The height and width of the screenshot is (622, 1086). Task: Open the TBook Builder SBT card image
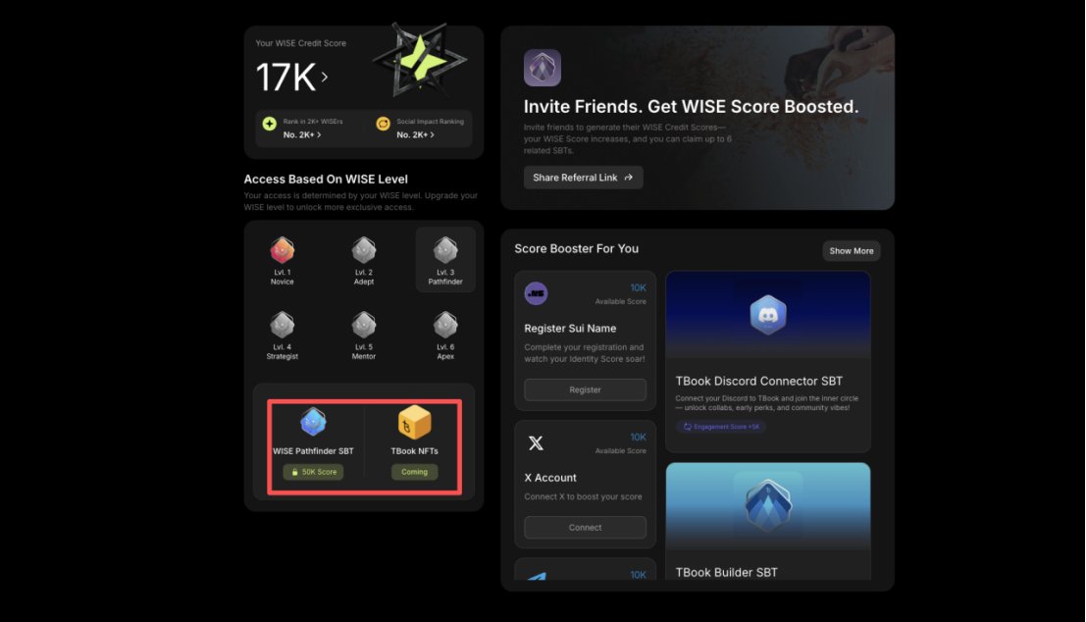coord(768,507)
